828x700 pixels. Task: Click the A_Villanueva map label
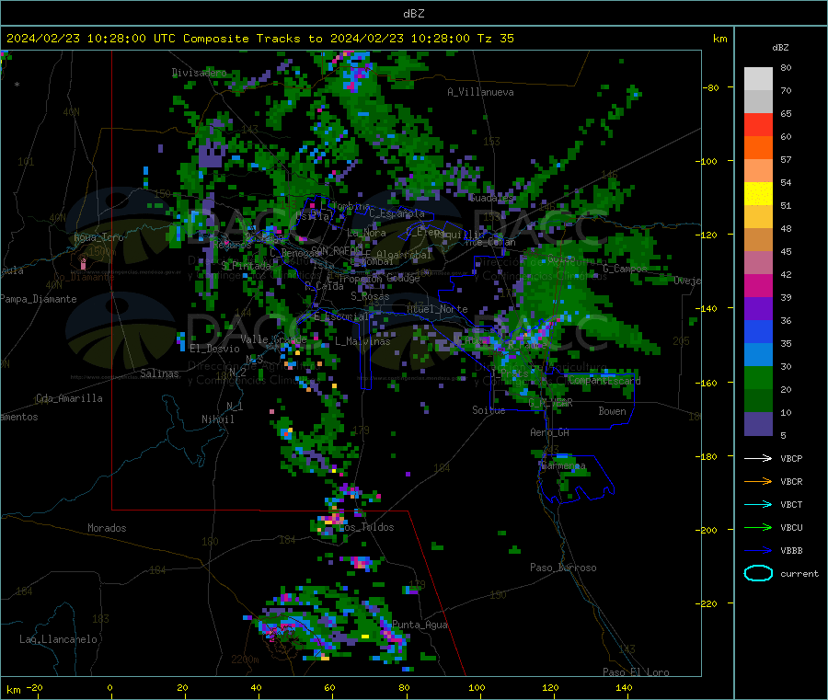pyautogui.click(x=480, y=92)
